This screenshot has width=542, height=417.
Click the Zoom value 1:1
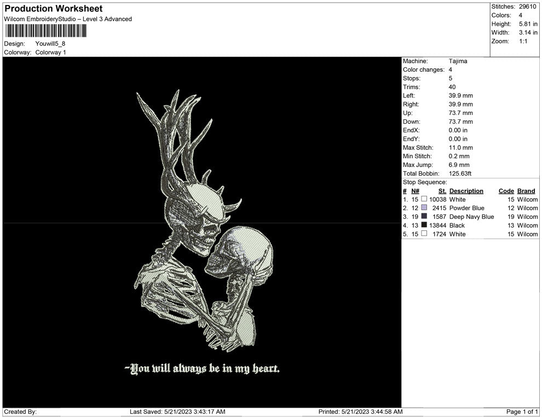(523, 41)
